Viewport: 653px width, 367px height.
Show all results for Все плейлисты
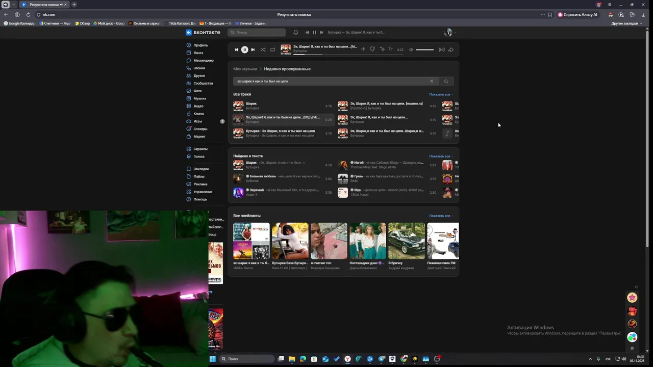(440, 216)
